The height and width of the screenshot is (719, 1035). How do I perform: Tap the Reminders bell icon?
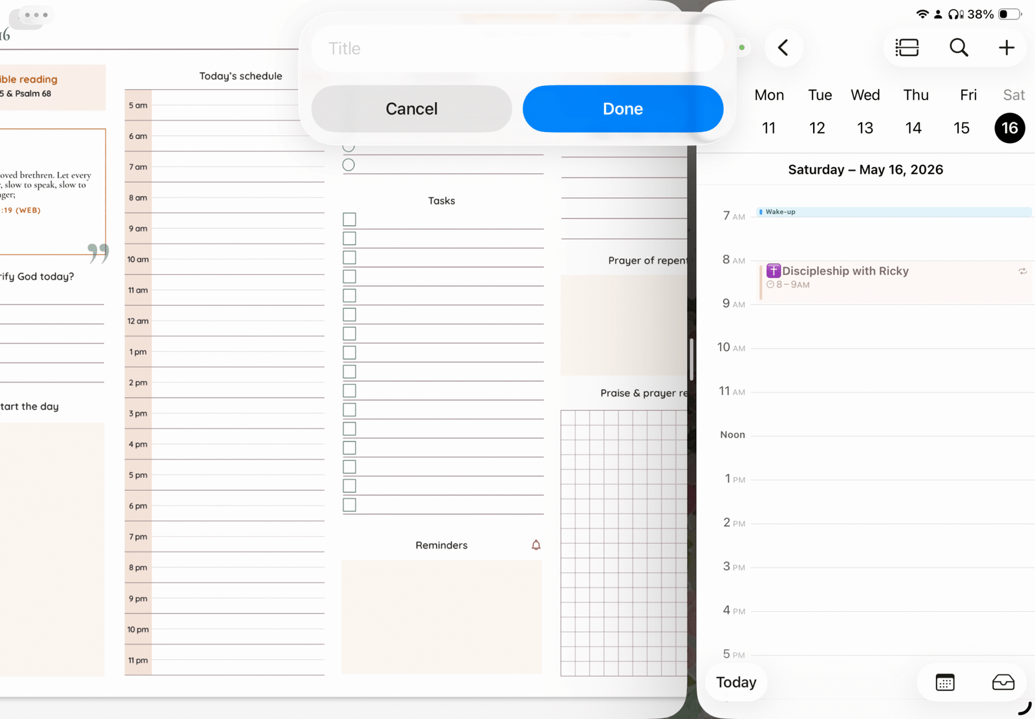tap(536, 545)
